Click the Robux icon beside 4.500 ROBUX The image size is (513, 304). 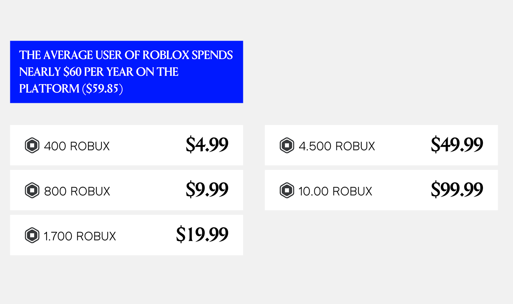(287, 145)
